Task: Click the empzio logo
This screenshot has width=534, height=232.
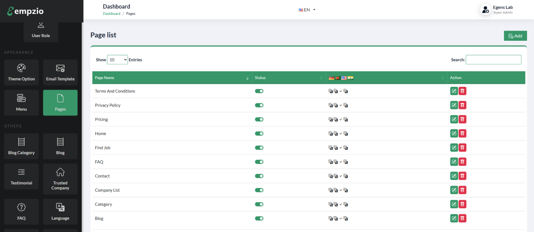Action: coord(25,11)
